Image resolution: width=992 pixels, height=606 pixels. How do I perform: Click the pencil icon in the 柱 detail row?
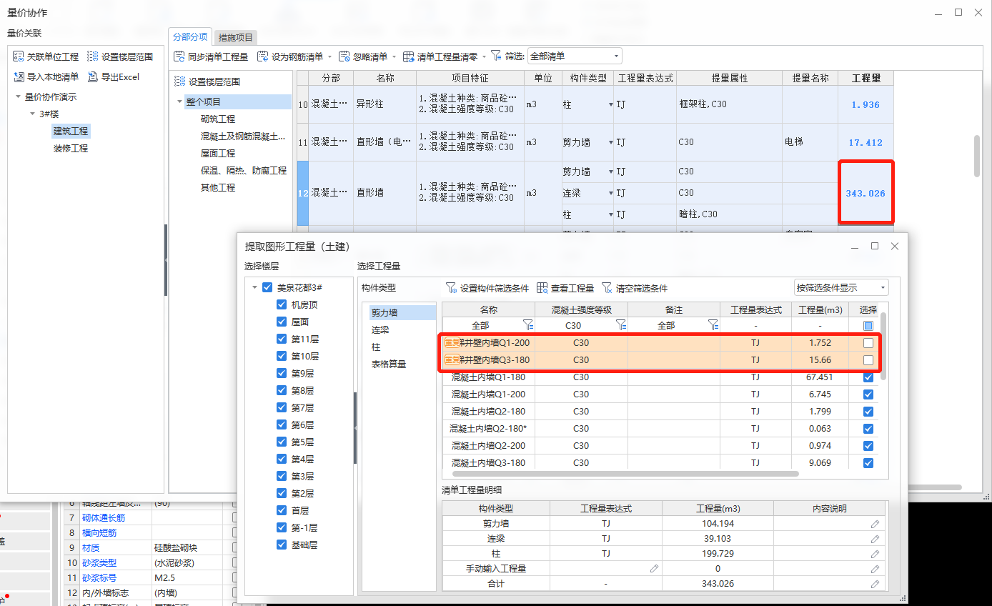click(x=876, y=554)
